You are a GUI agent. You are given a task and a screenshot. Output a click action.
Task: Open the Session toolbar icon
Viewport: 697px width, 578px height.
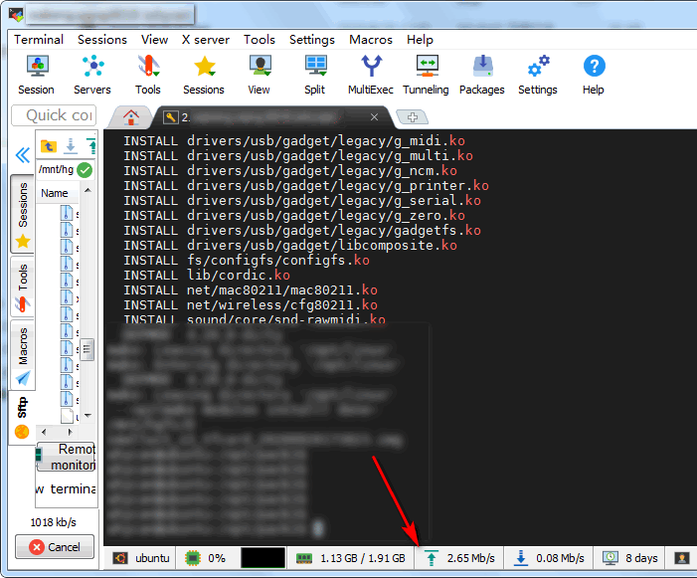coord(36,75)
